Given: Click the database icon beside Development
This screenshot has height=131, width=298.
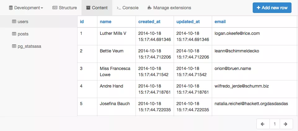Looking at the screenshot, I should pos(11,8).
